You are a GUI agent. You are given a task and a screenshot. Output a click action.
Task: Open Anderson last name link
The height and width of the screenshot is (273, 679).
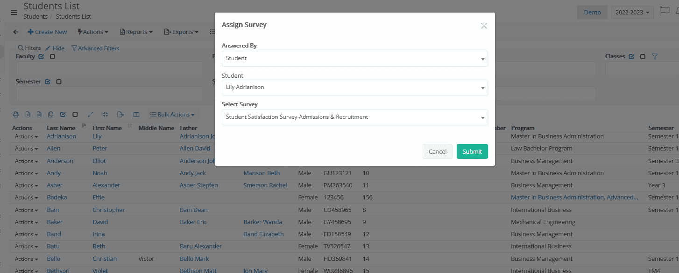point(60,161)
